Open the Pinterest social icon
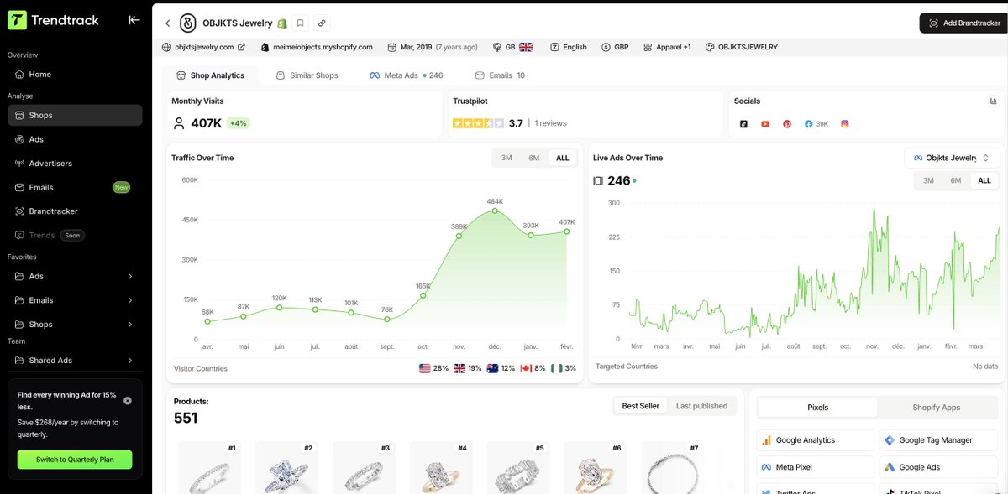 point(787,123)
